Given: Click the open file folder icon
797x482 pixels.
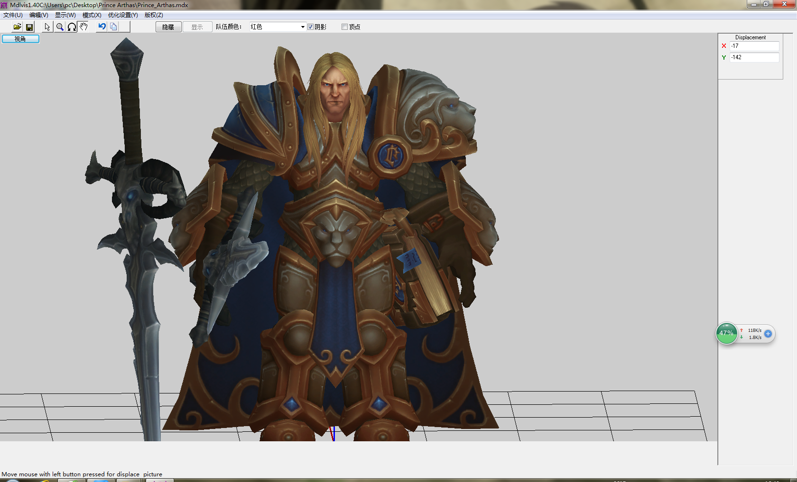Looking at the screenshot, I should pos(17,27).
